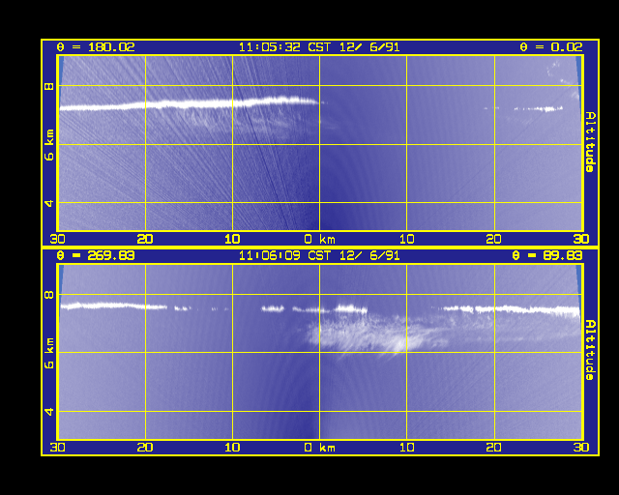Click the Altitude label in the 11:06:09 panel

(x=590, y=350)
